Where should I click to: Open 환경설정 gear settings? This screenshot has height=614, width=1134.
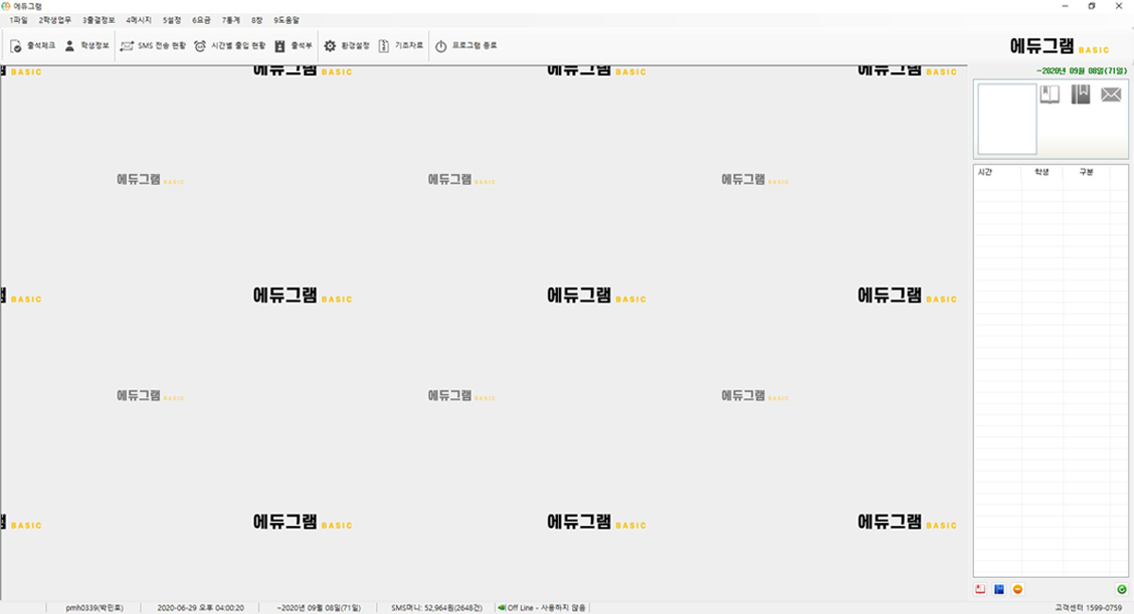[x=347, y=45]
